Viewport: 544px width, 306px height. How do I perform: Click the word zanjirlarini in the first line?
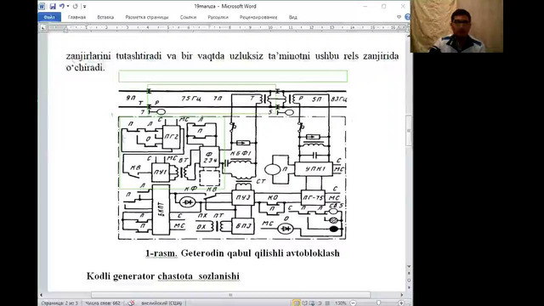click(88, 56)
